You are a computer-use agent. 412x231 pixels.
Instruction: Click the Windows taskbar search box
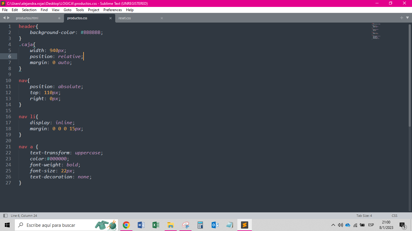click(66, 225)
